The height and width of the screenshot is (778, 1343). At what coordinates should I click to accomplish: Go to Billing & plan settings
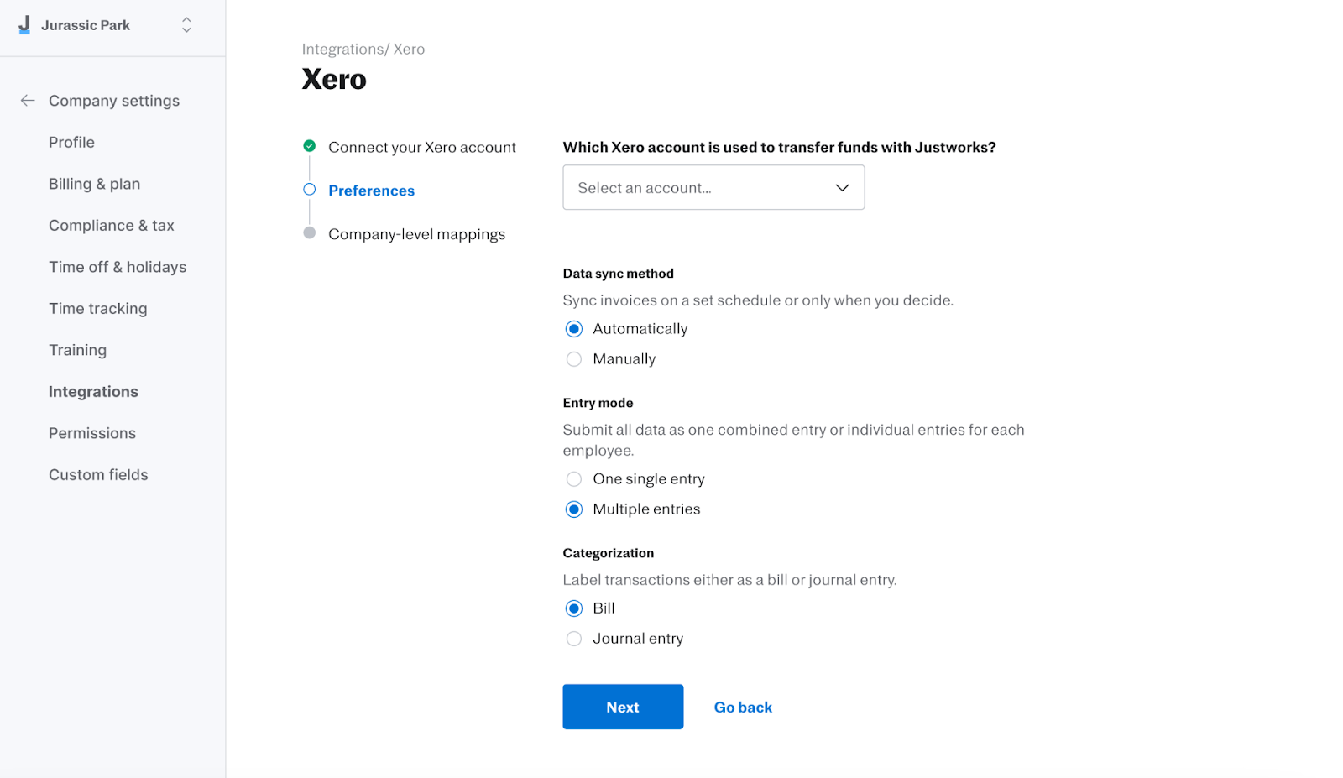point(94,184)
